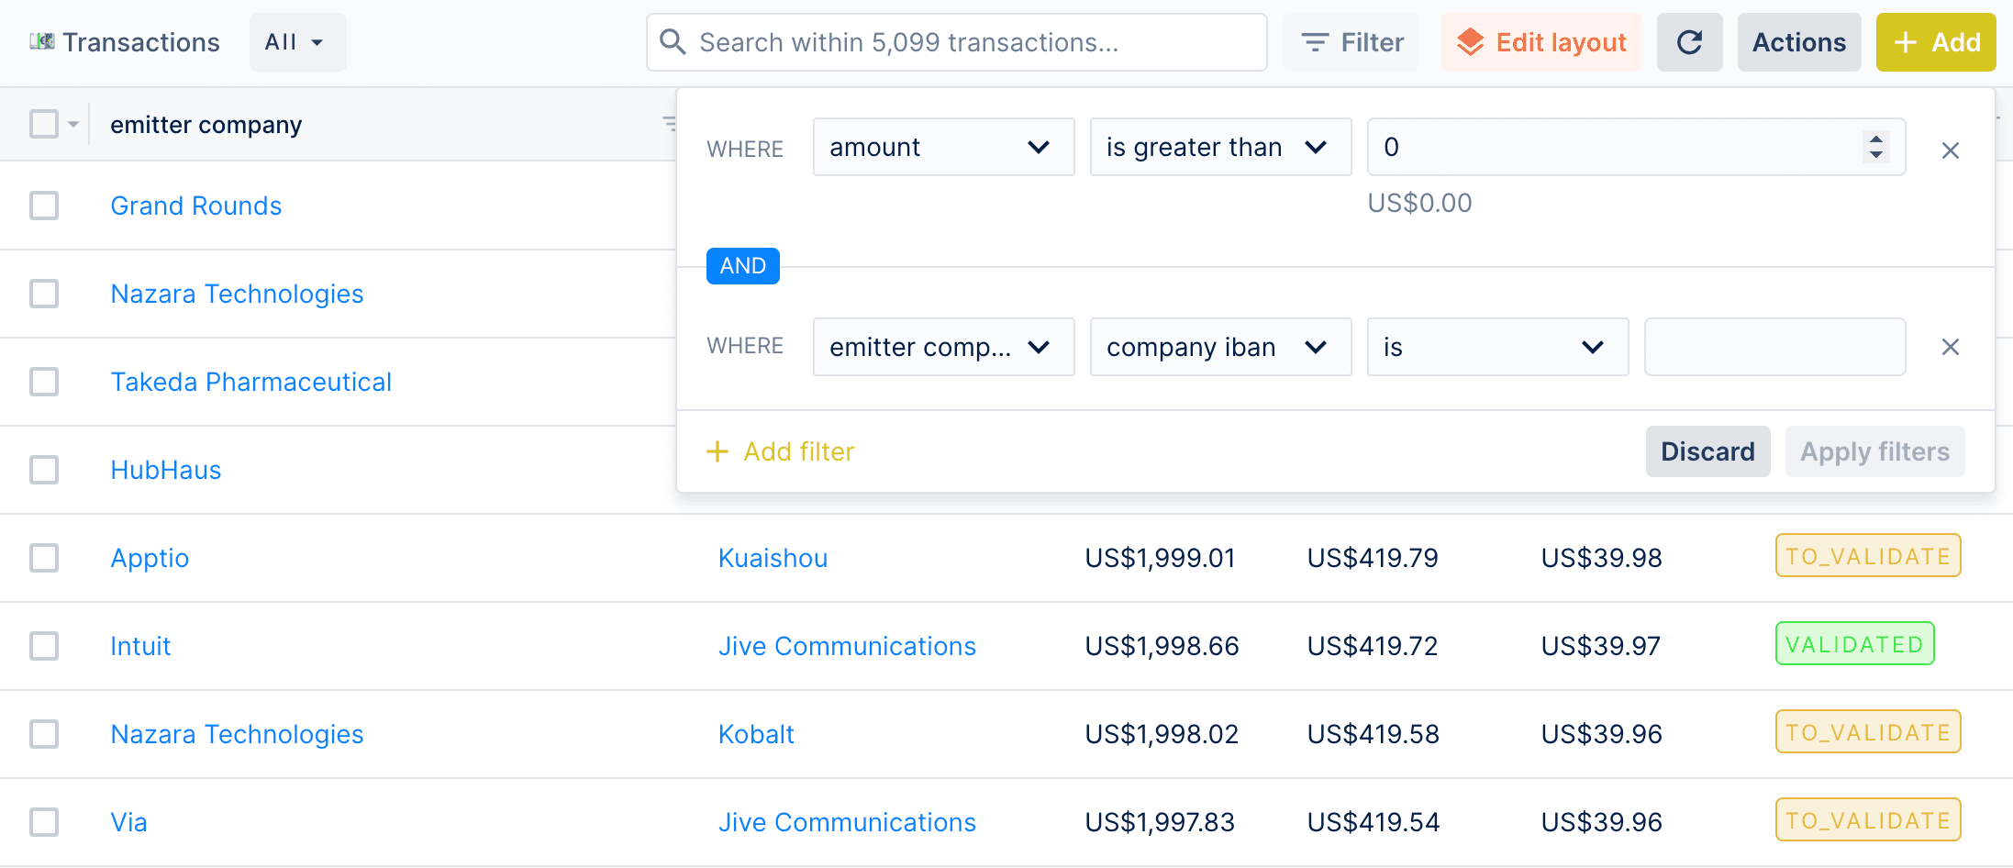Click the yellow Add button

tap(1936, 42)
